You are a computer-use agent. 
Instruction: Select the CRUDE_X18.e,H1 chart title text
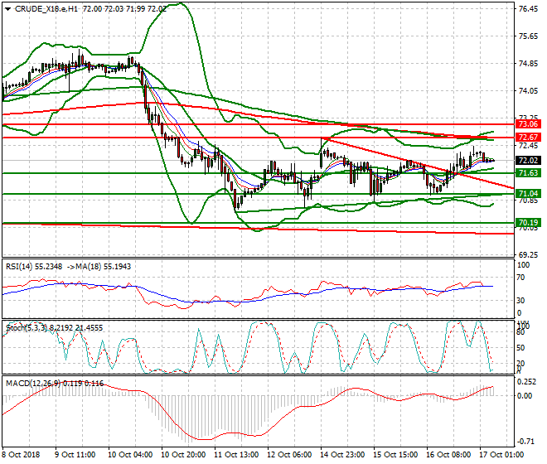(x=46, y=9)
